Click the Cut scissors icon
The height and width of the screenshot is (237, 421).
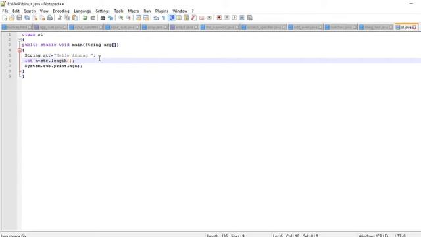pos(60,18)
